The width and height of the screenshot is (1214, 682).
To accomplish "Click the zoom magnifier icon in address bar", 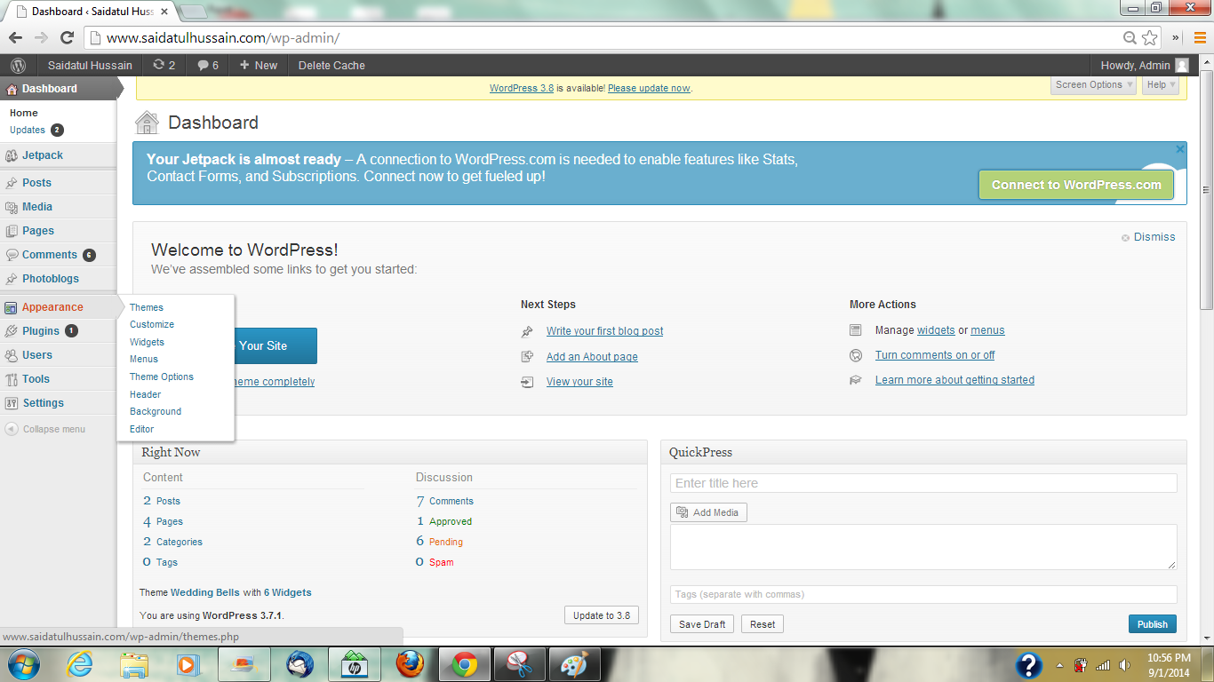I will 1130,37.
